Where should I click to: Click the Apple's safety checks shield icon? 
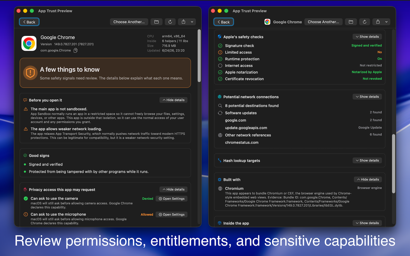pos(220,37)
